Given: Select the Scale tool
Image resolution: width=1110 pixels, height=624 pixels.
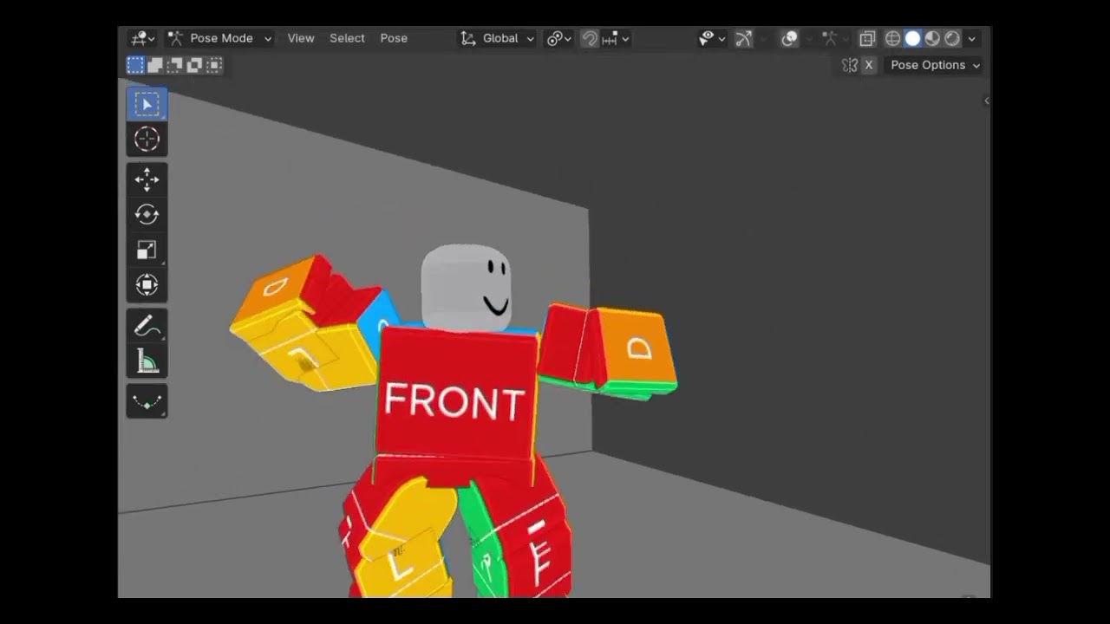Looking at the screenshot, I should [x=147, y=250].
